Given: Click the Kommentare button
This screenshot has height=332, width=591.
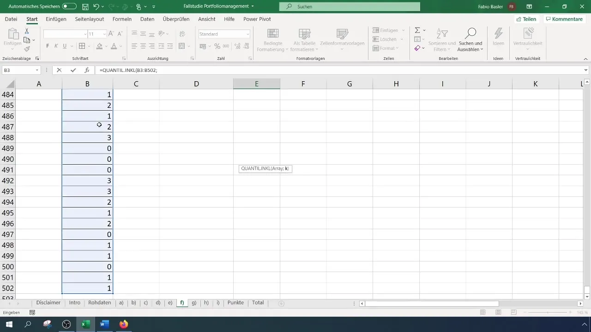Looking at the screenshot, I should click(x=563, y=19).
